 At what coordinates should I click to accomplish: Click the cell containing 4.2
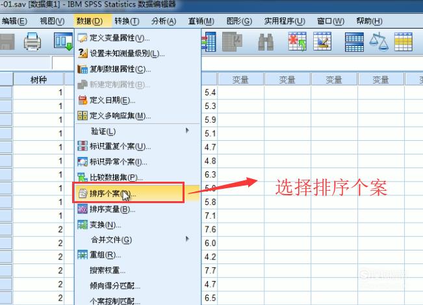[x=209, y=257]
